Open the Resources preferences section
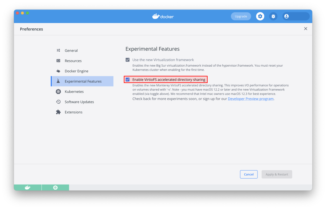326x209 pixels. 82,61
